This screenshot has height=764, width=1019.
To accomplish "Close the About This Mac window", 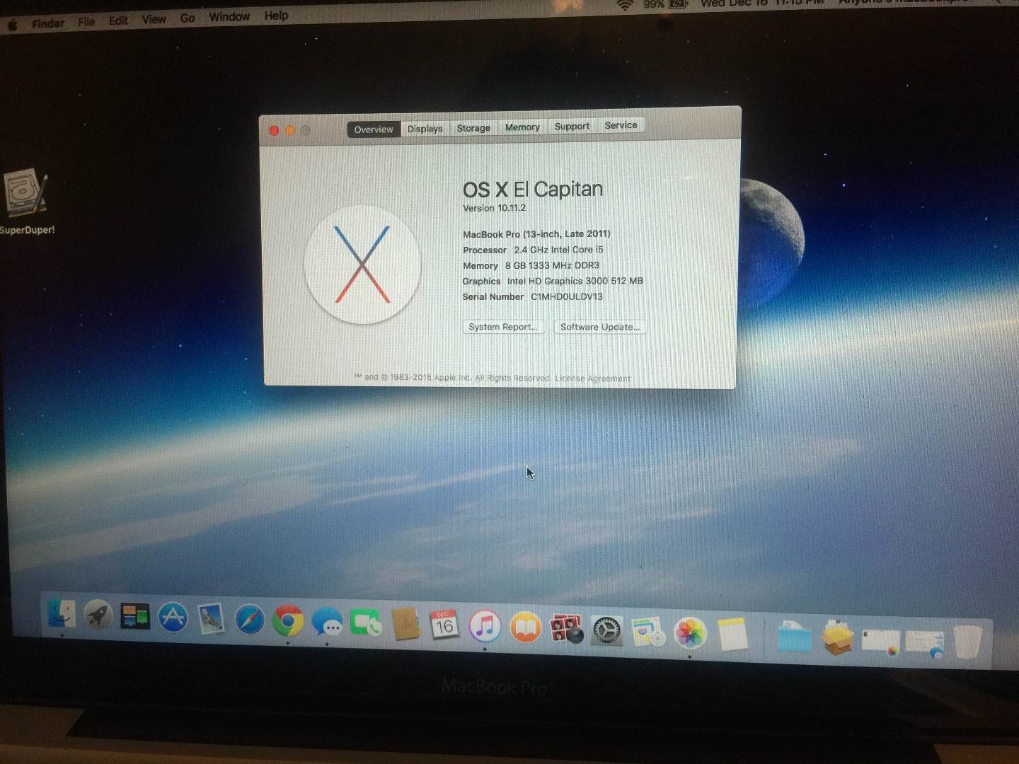I will pos(274,131).
